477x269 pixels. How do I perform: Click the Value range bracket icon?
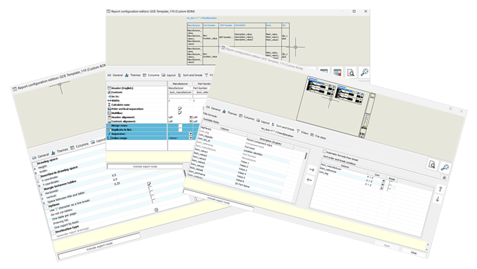[x=109, y=138]
